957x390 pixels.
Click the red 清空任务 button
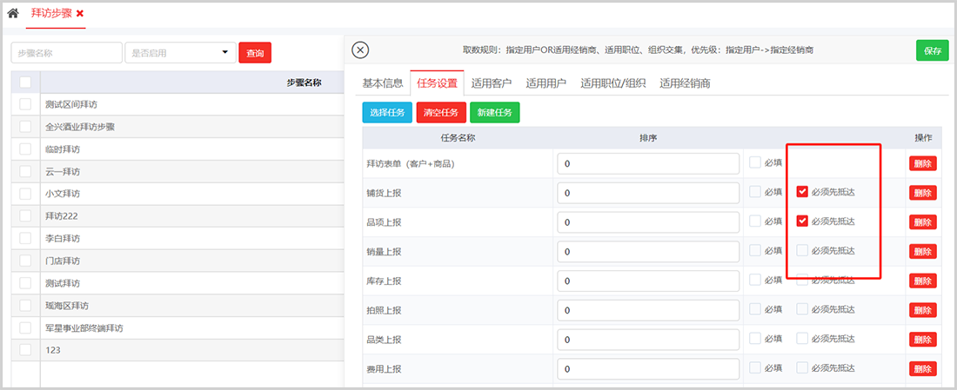[x=440, y=112]
